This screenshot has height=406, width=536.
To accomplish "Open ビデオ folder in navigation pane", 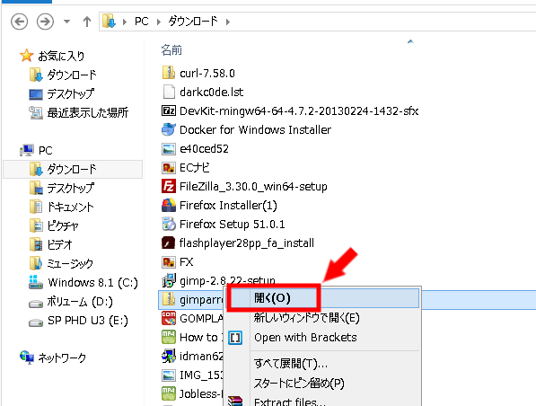I will (x=60, y=244).
